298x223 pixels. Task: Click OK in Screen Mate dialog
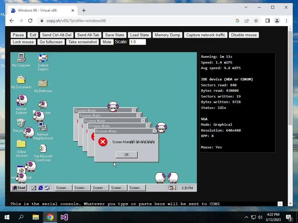click(x=127, y=155)
